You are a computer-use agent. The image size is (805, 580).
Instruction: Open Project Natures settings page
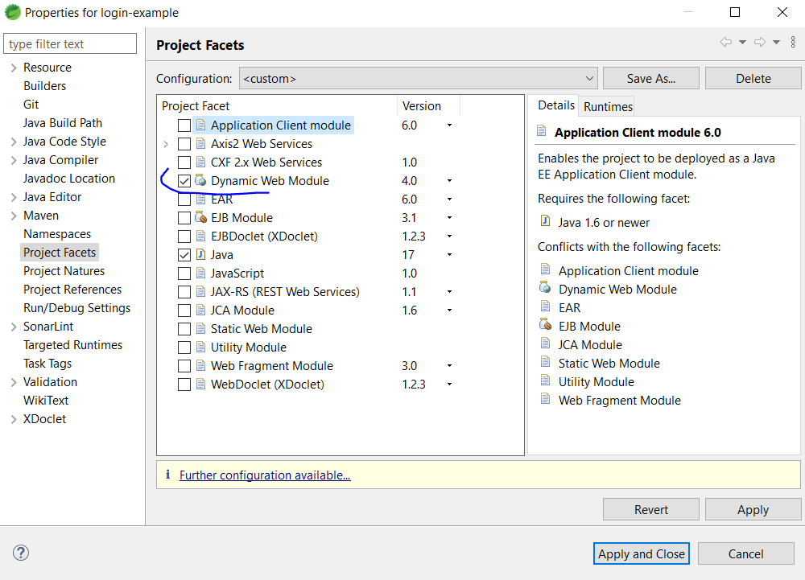click(x=64, y=271)
